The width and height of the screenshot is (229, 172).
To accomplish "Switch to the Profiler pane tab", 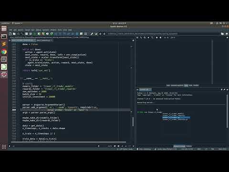I will coord(196,86).
